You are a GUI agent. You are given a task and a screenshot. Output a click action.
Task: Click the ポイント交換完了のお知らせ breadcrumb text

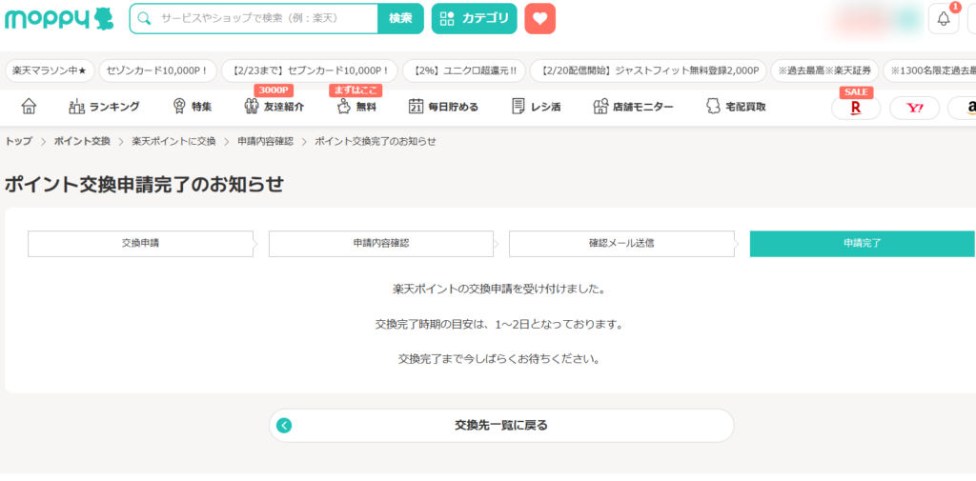[376, 141]
